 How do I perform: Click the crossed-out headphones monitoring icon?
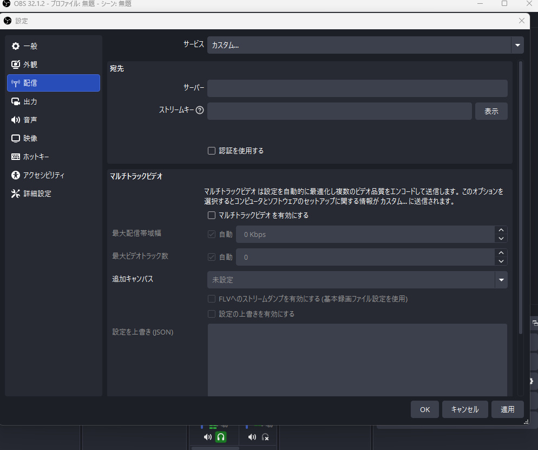pos(265,437)
